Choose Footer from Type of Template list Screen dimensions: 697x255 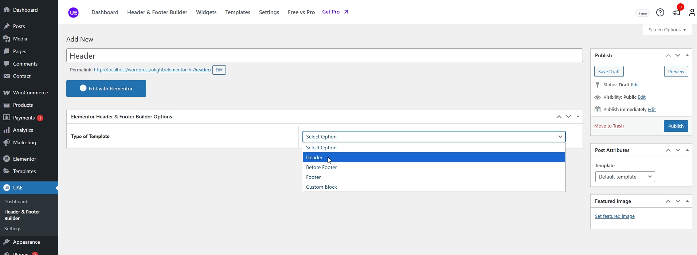pos(313,177)
